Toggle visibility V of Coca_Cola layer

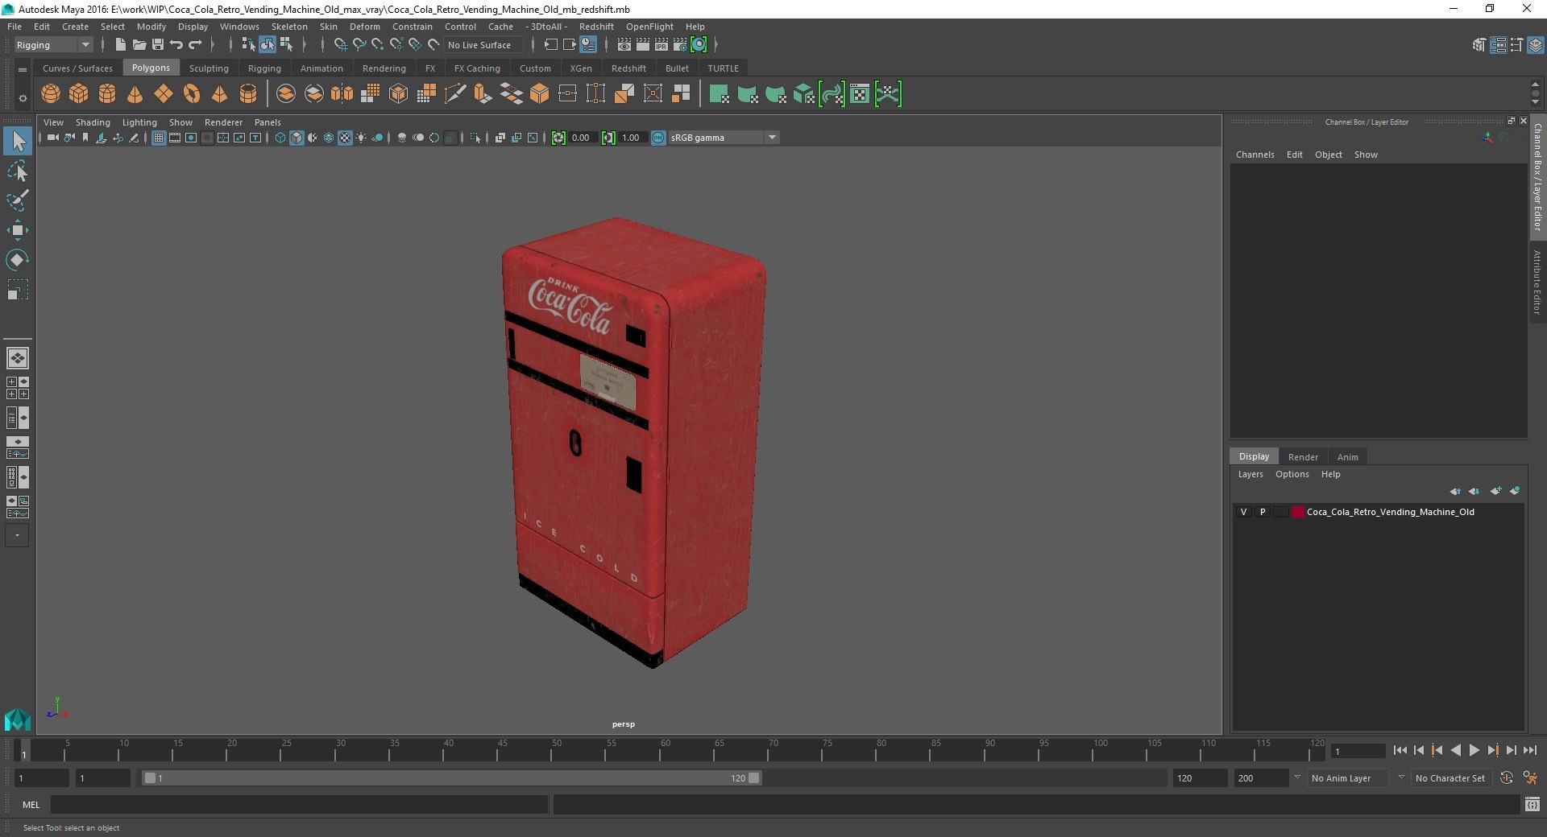[1243, 512]
